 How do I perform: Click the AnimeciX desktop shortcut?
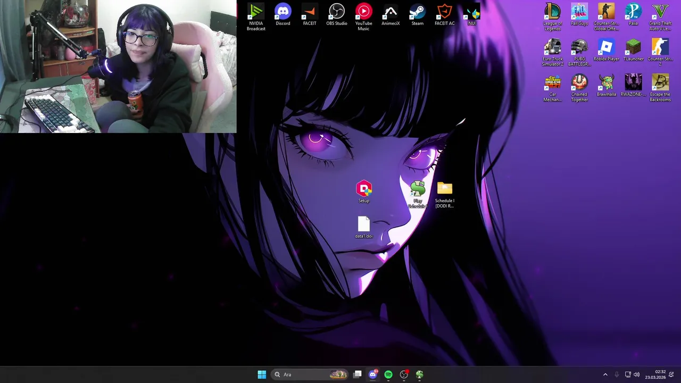[391, 15]
